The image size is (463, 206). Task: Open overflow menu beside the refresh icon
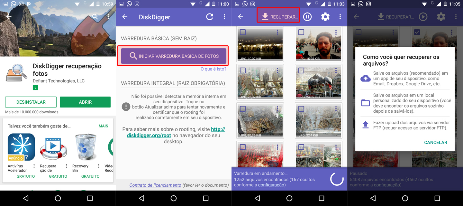click(224, 17)
